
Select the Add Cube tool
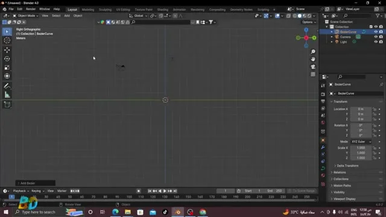coord(7,104)
